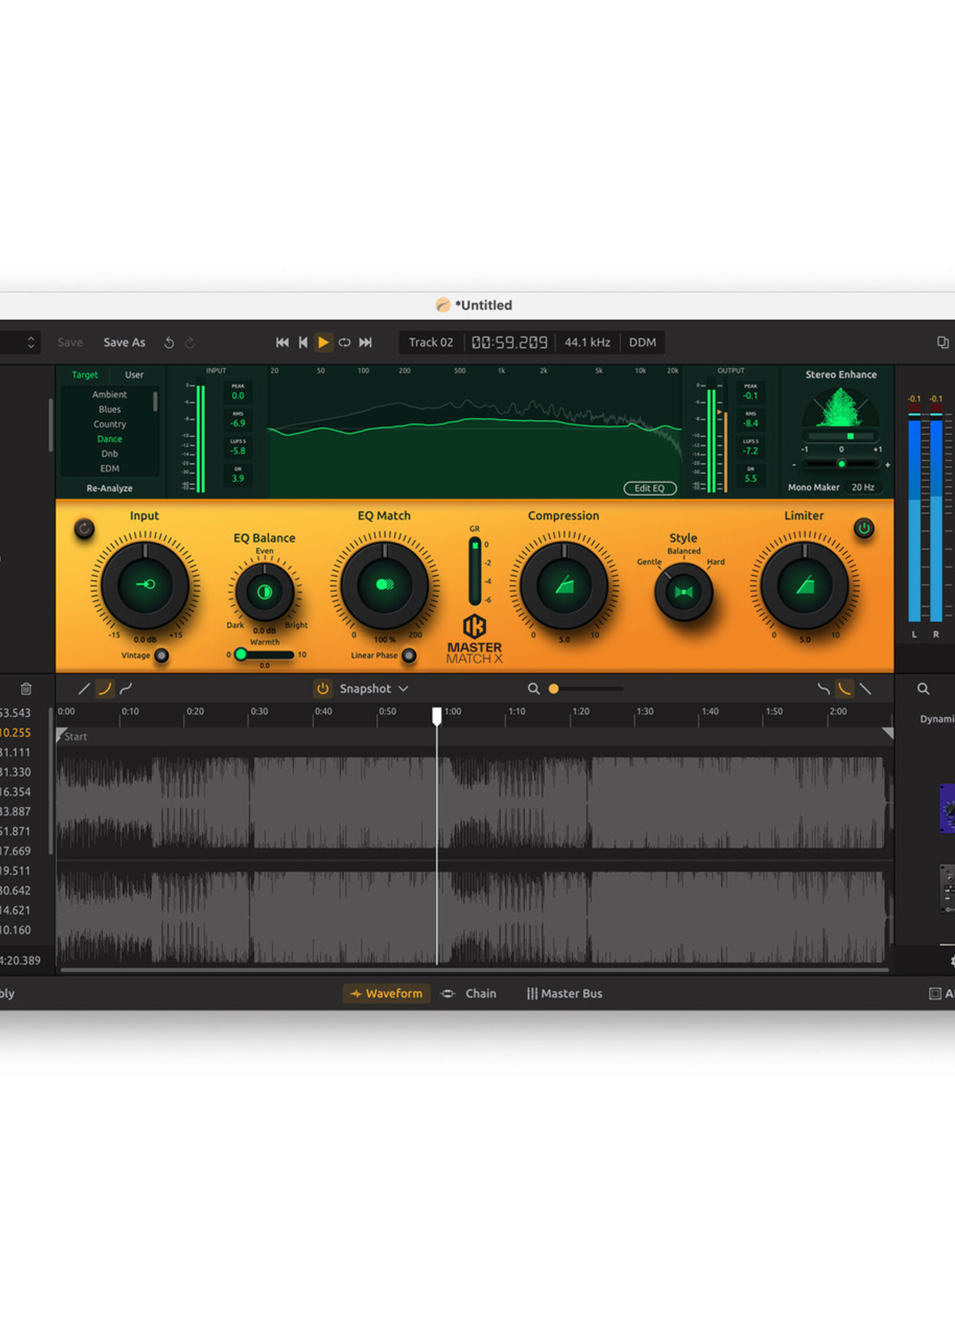The image size is (955, 1338).
Task: Click the Stereo Enhance vectorscope display
Action: pos(841,407)
